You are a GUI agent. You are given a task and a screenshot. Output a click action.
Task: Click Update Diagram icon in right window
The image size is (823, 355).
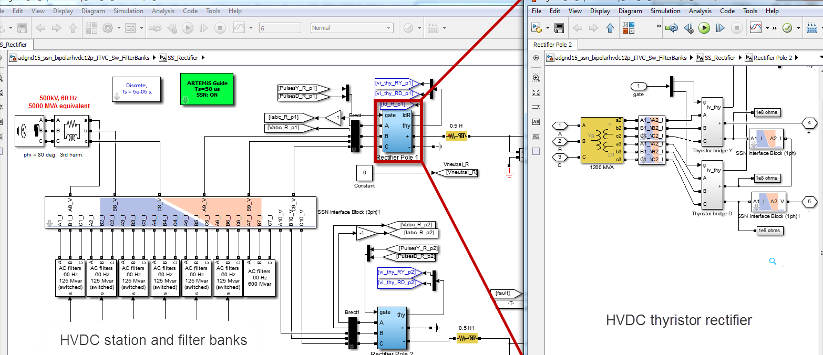pyautogui.click(x=671, y=28)
